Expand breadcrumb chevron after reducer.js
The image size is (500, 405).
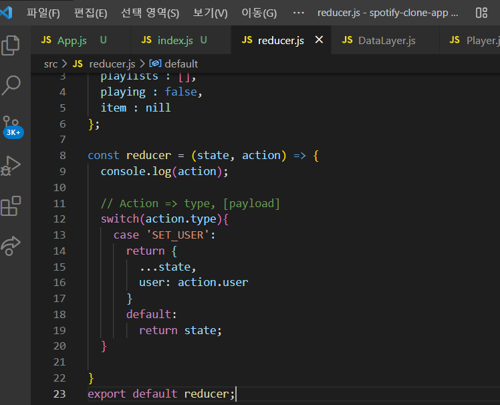click(142, 63)
